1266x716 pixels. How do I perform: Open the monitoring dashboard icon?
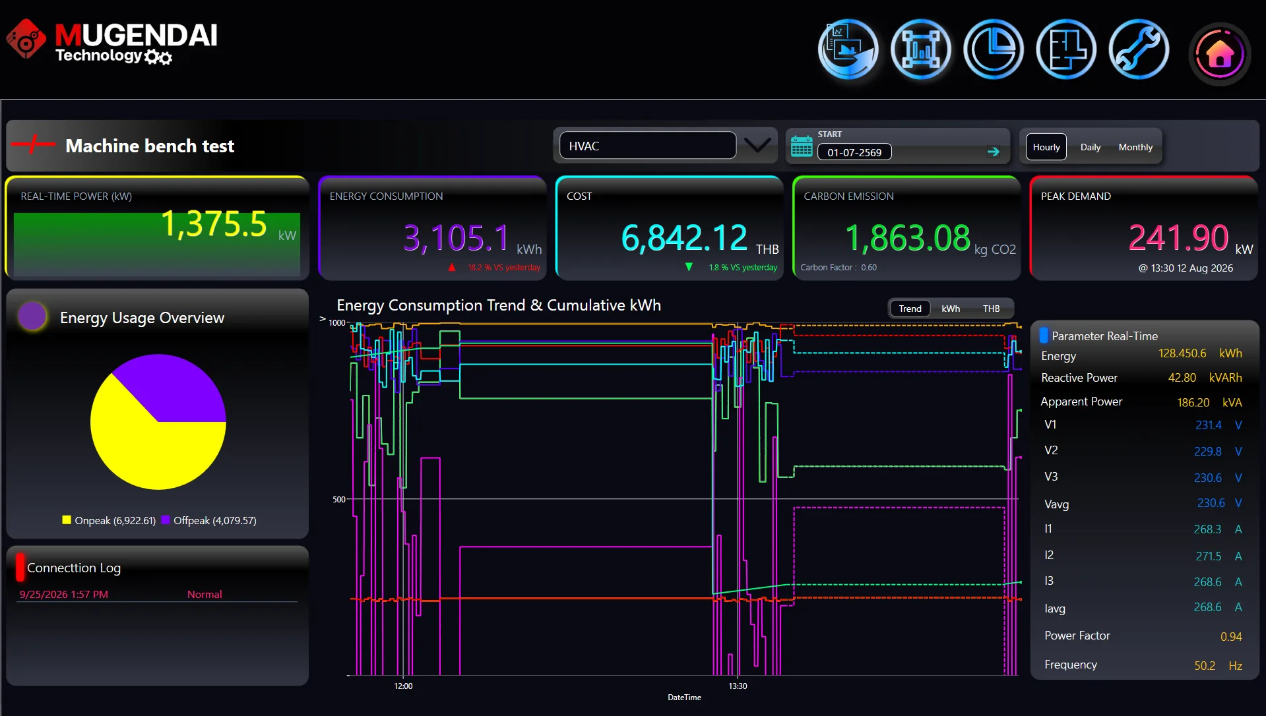tap(848, 49)
